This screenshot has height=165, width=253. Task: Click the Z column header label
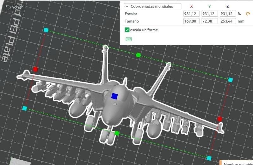click(227, 6)
